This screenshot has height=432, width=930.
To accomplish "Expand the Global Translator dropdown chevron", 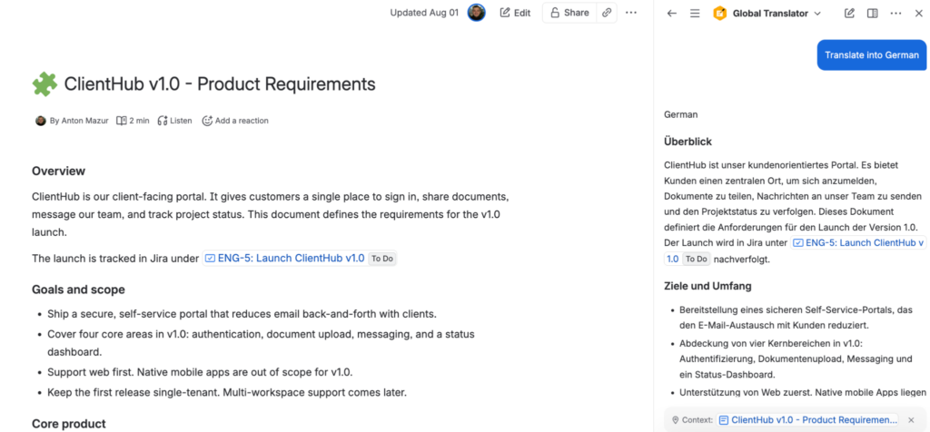I will tap(817, 13).
